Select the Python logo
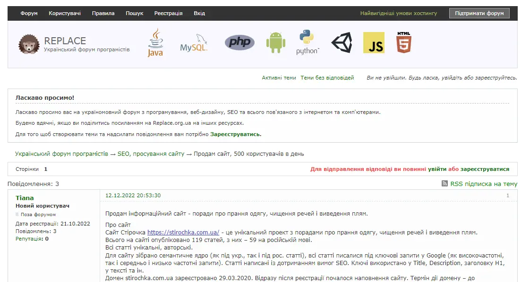The width and height of the screenshot is (530, 282). 307,42
